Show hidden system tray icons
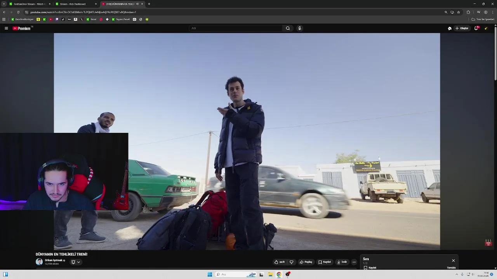 (457, 274)
